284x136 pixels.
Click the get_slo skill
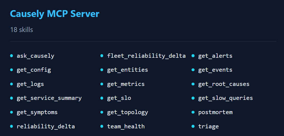(119, 98)
